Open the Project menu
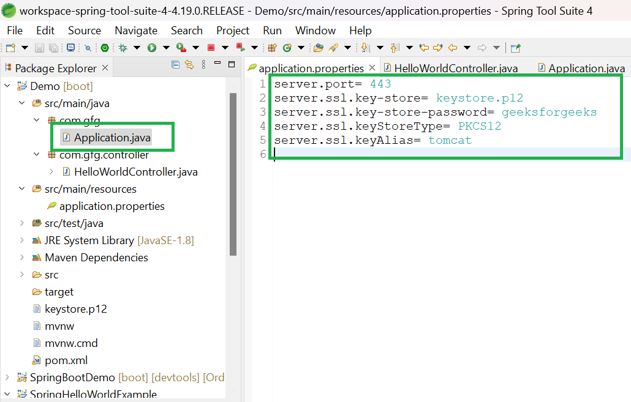Viewport: 631px width, 402px height. tap(233, 31)
